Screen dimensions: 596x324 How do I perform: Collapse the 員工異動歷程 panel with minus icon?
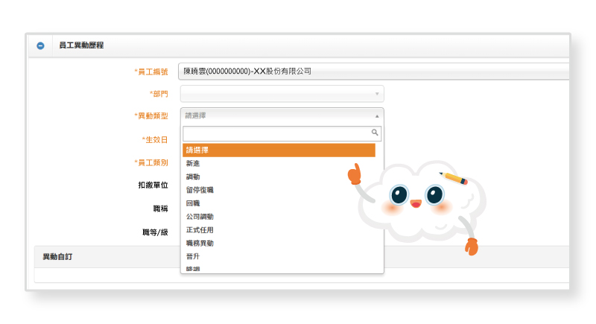point(41,46)
